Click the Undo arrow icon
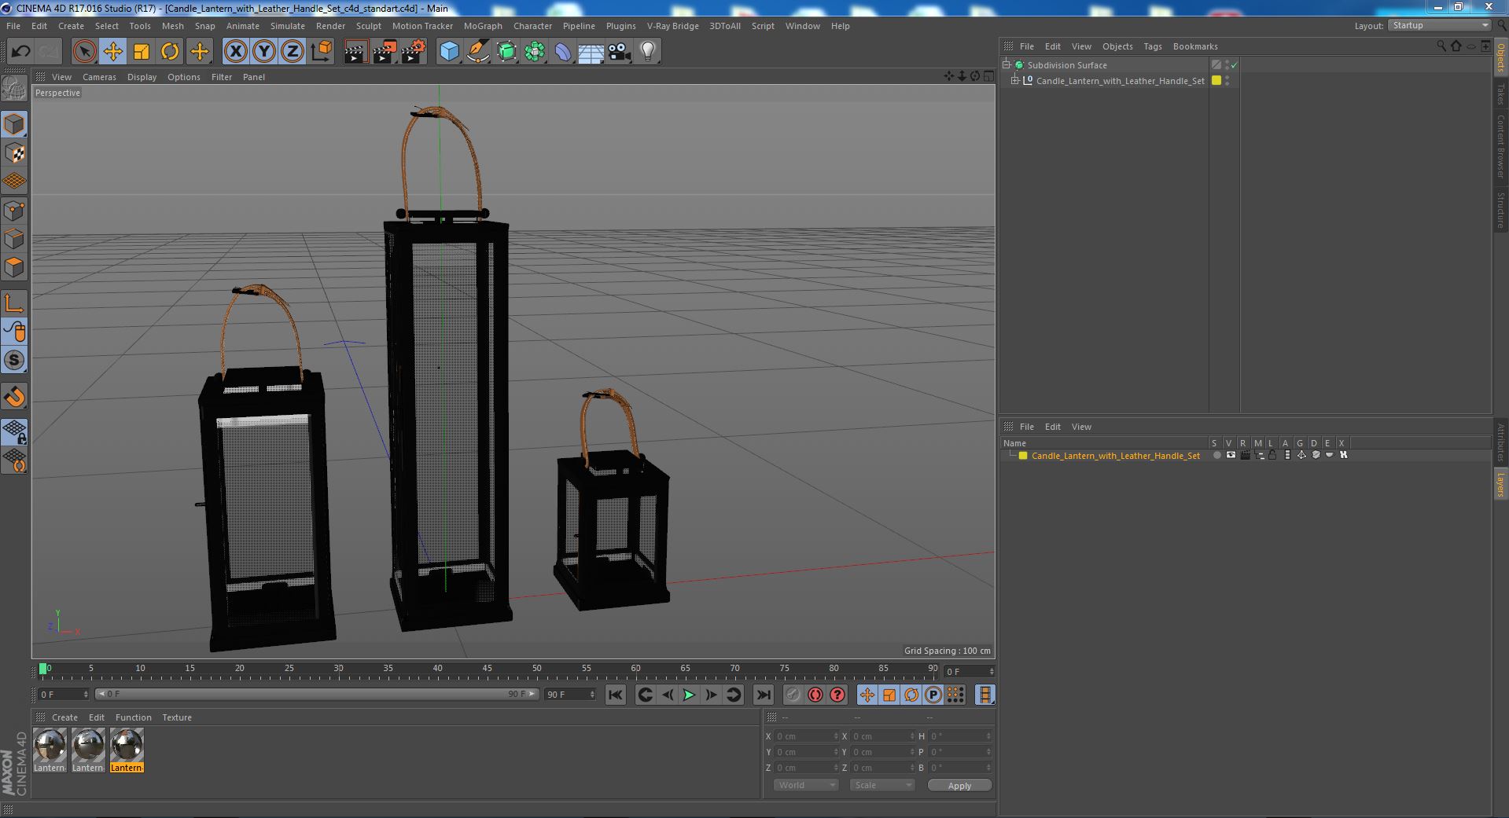The height and width of the screenshot is (818, 1509). (20, 52)
